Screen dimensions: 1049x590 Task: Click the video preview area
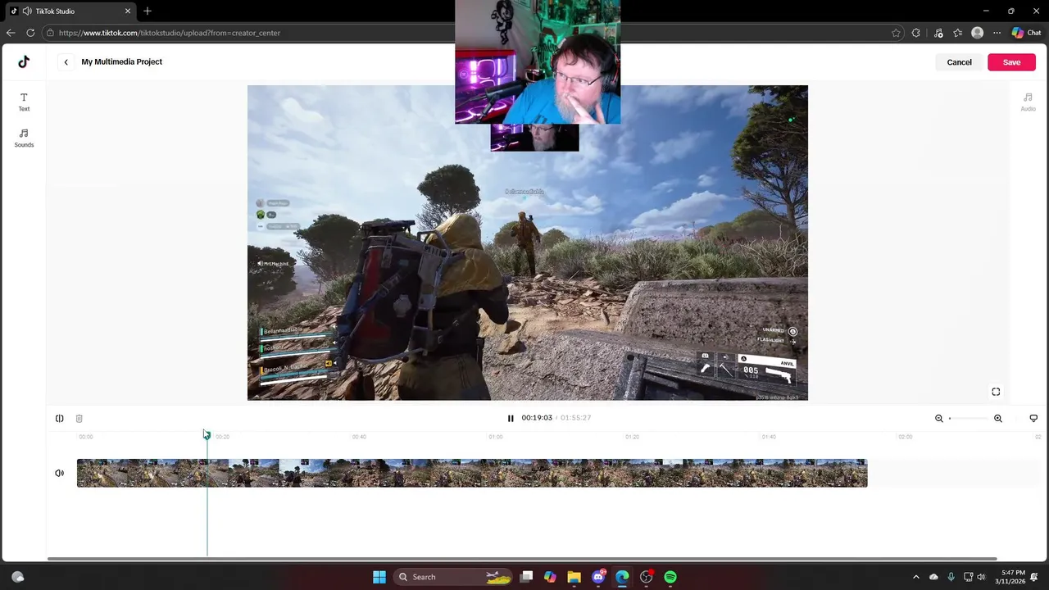click(528, 243)
